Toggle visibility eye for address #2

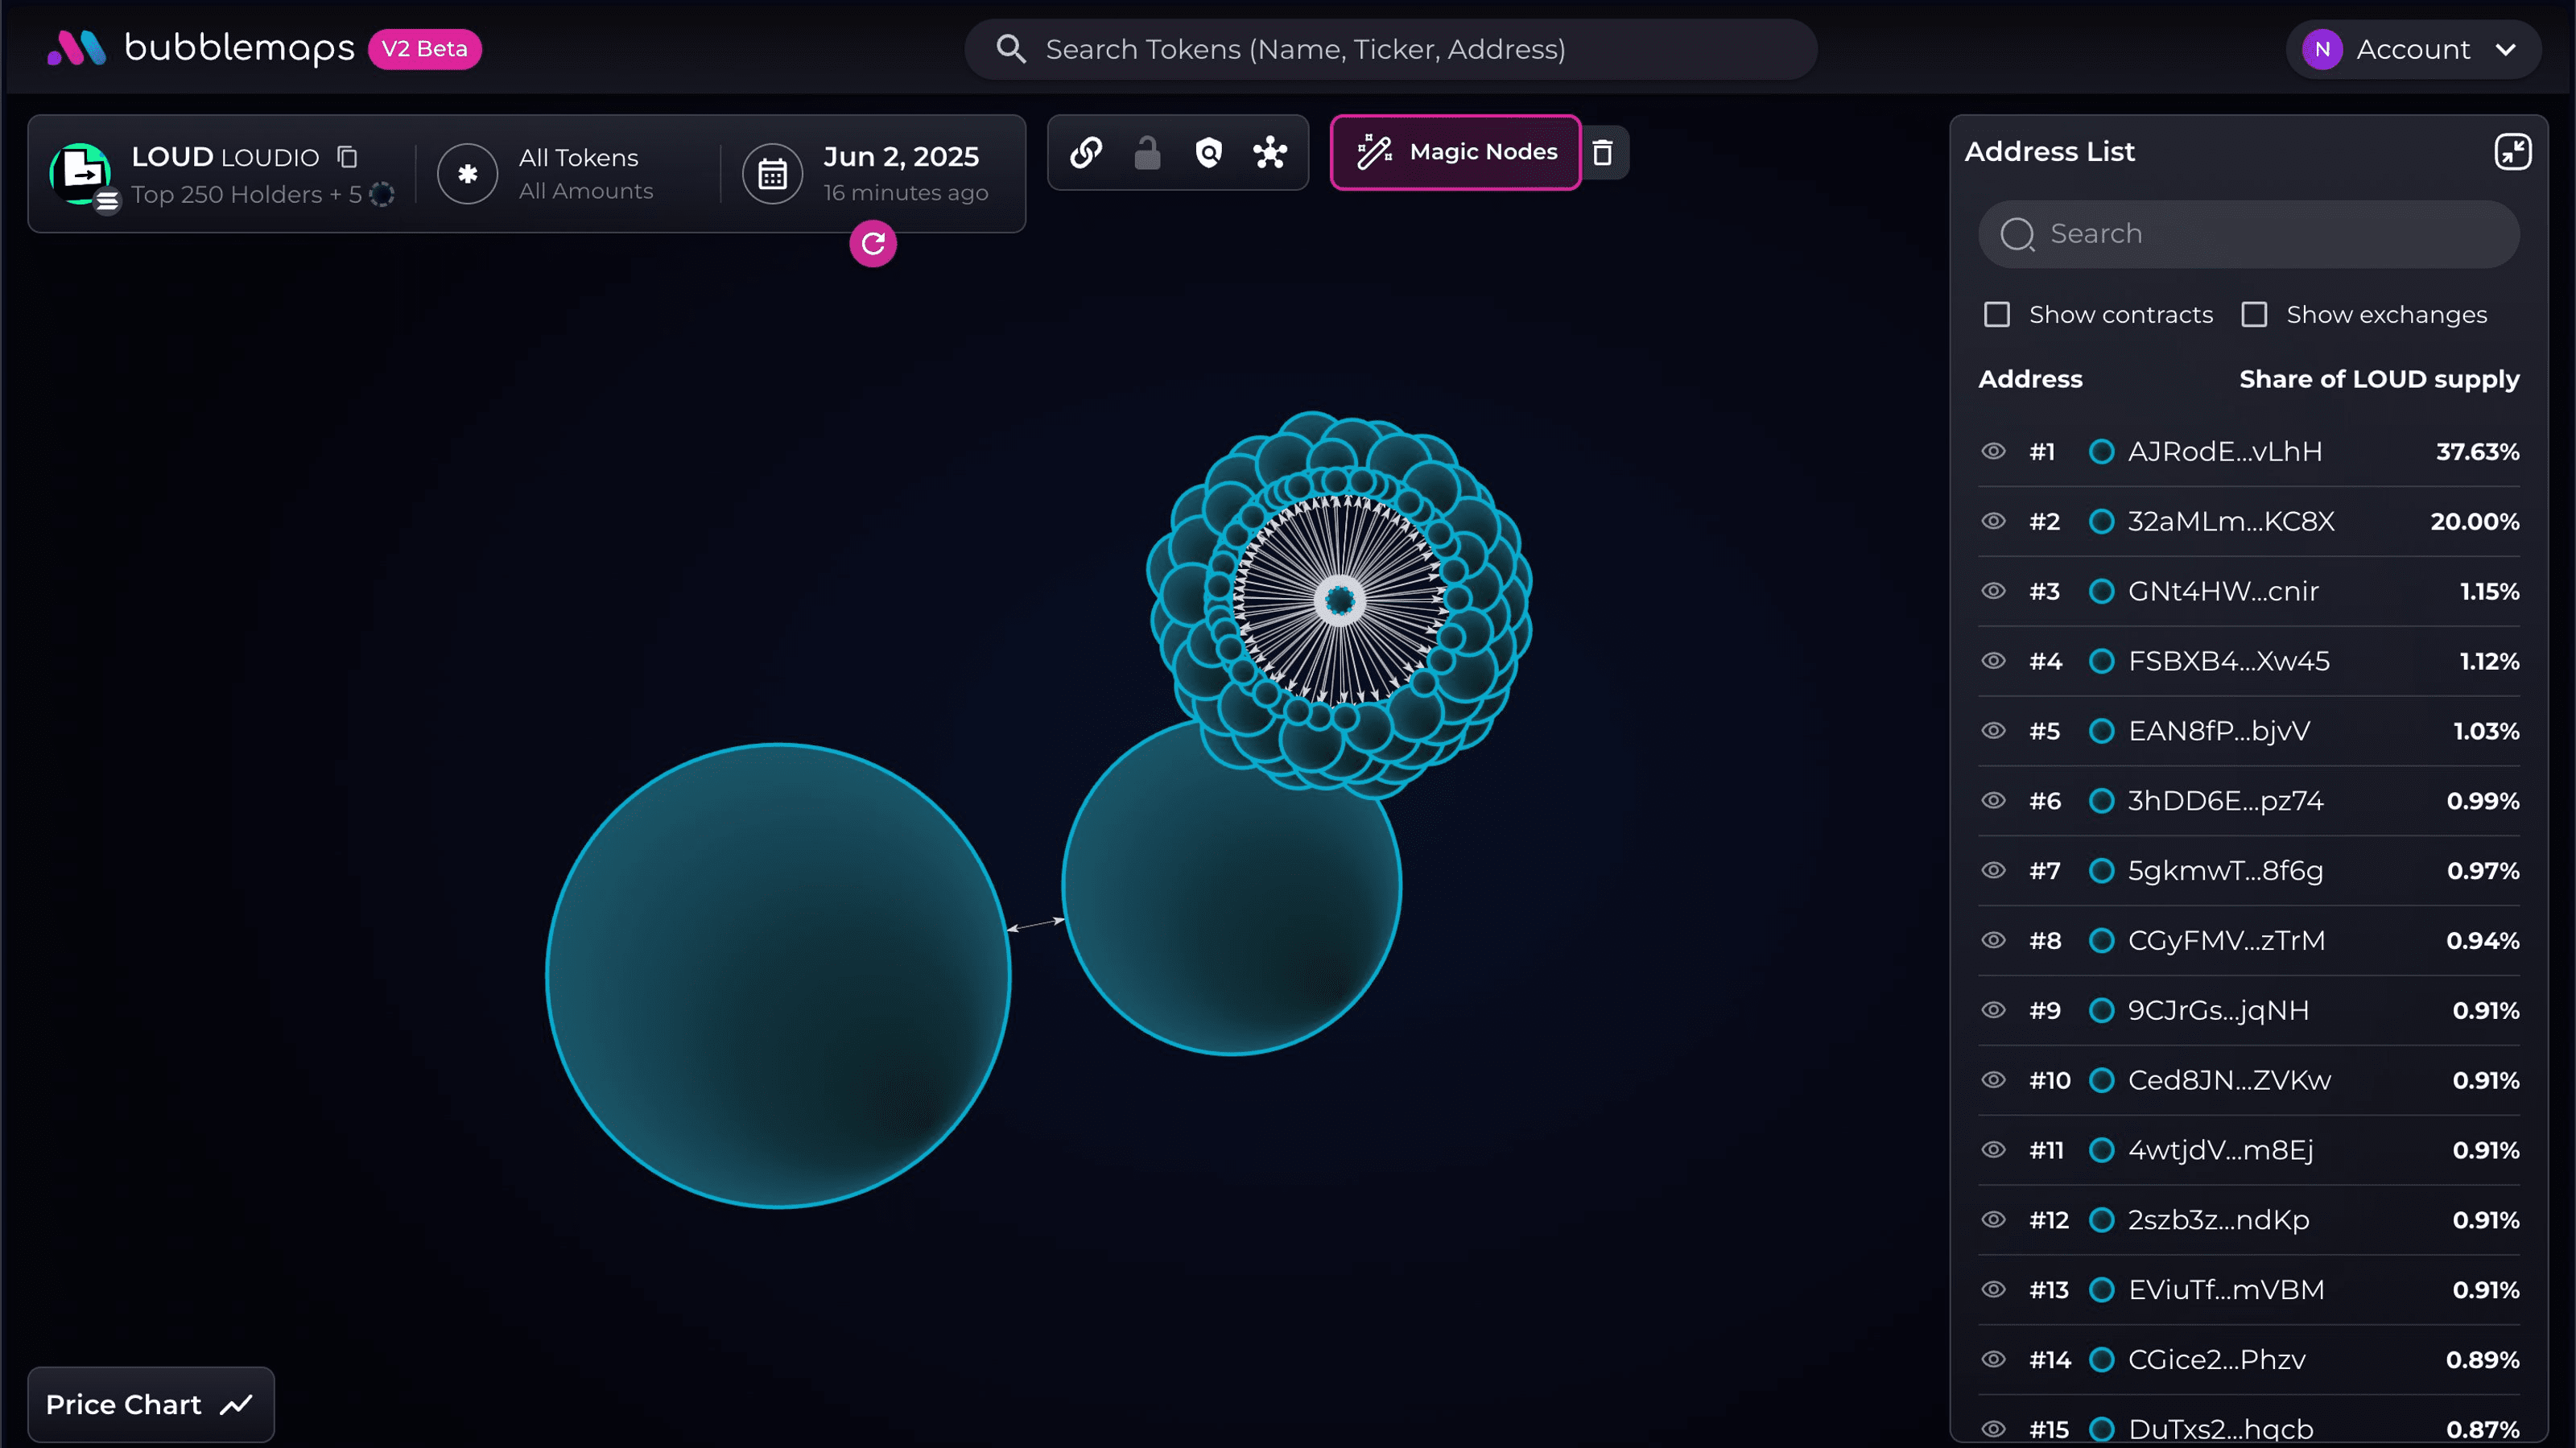tap(1993, 521)
